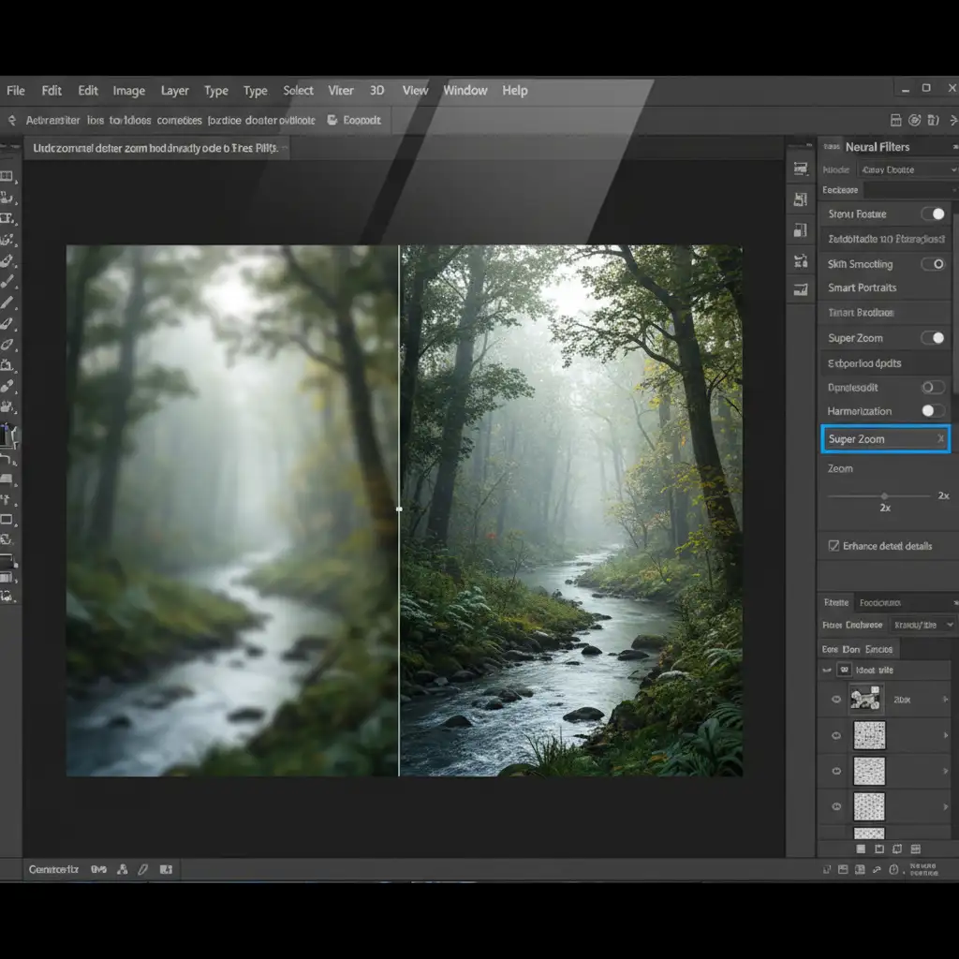Click the Zoom slider handle at 2x
The image size is (959, 959).
pyautogui.click(x=884, y=495)
